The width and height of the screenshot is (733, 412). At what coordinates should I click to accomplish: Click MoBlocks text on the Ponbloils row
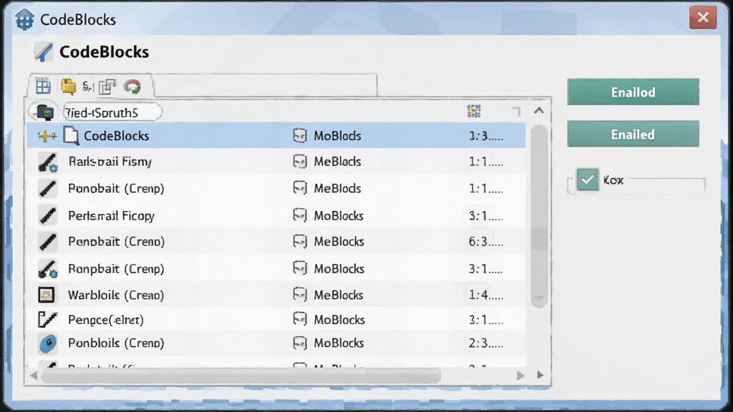(x=339, y=343)
